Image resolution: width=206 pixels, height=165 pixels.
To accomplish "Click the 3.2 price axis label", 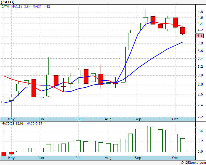I will coord(200,66).
